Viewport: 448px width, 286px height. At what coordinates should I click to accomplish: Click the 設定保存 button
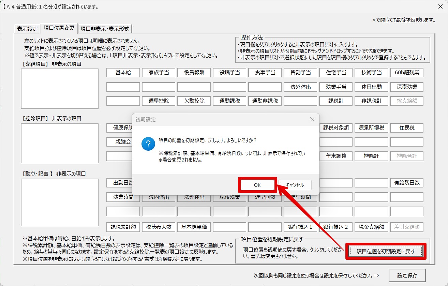407,275
